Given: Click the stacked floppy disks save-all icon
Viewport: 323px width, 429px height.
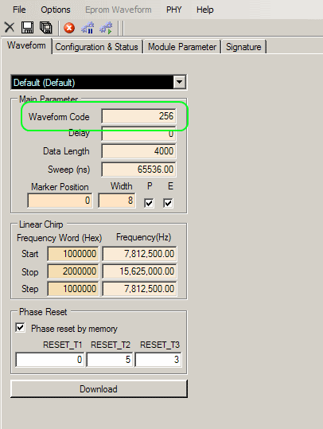Looking at the screenshot, I should [x=45, y=28].
